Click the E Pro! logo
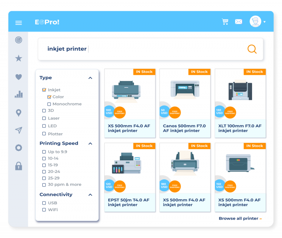This screenshot has width=282, height=238. 47,22
